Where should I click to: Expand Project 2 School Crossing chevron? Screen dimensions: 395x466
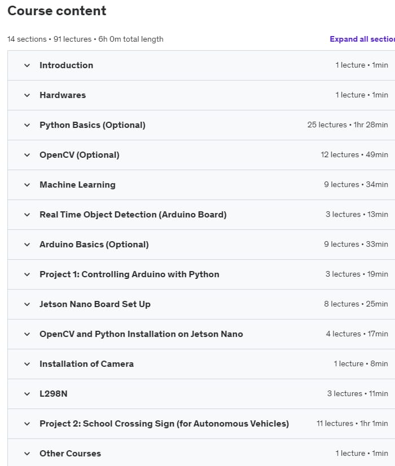[x=27, y=424]
